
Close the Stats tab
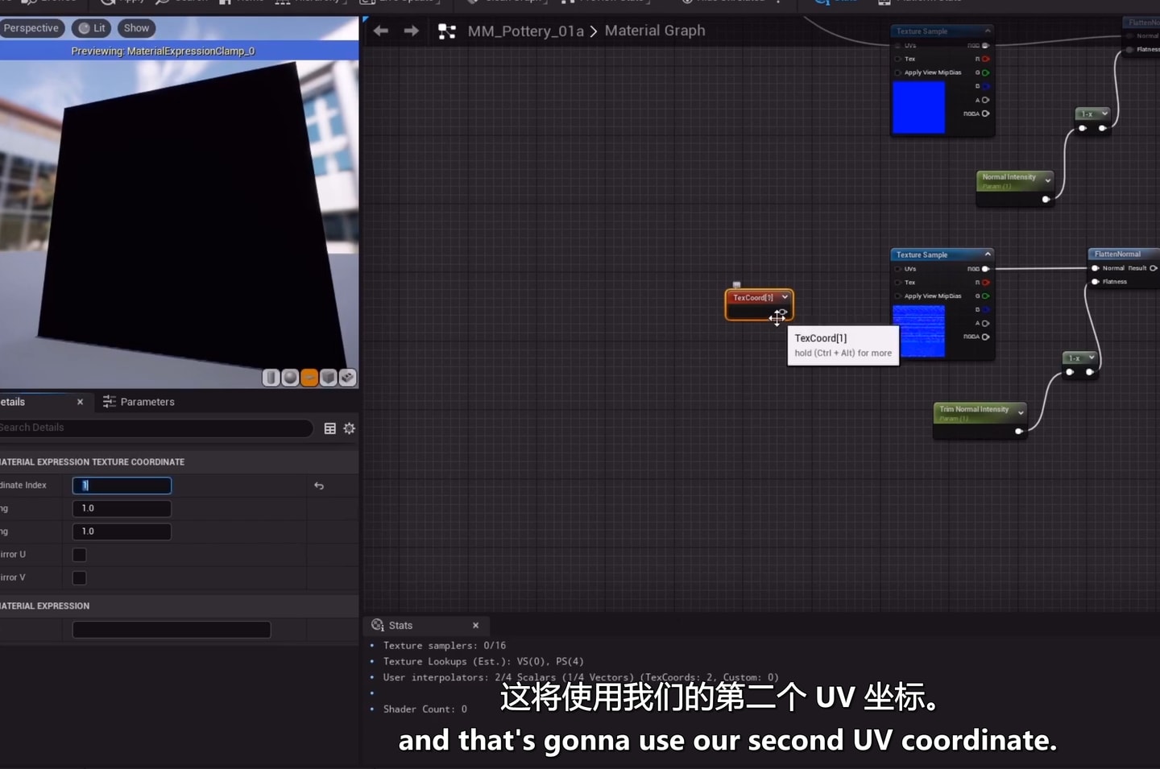tap(475, 626)
